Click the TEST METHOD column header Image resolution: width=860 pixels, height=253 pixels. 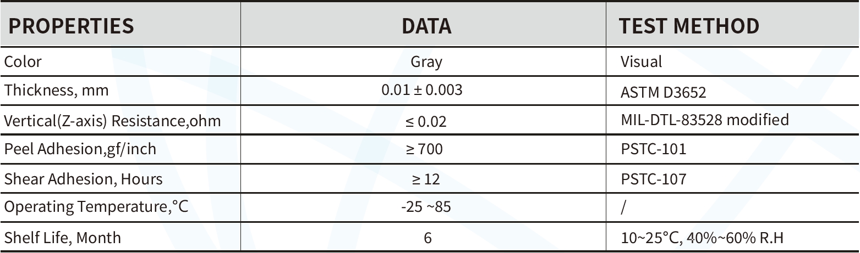[x=689, y=26]
